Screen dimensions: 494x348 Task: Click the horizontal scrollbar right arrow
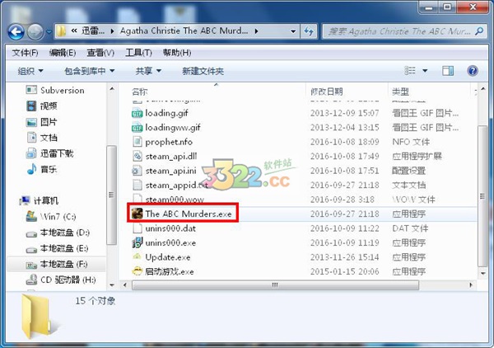click(x=471, y=285)
